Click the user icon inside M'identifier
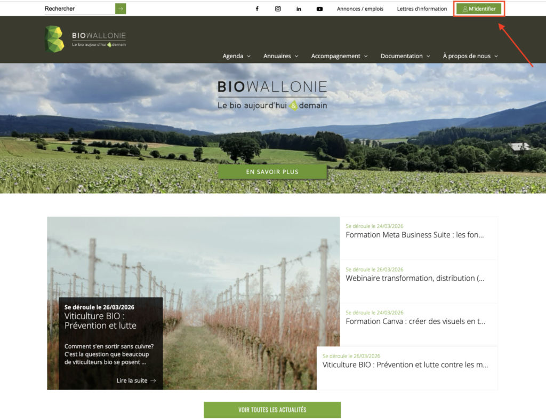 [x=465, y=9]
